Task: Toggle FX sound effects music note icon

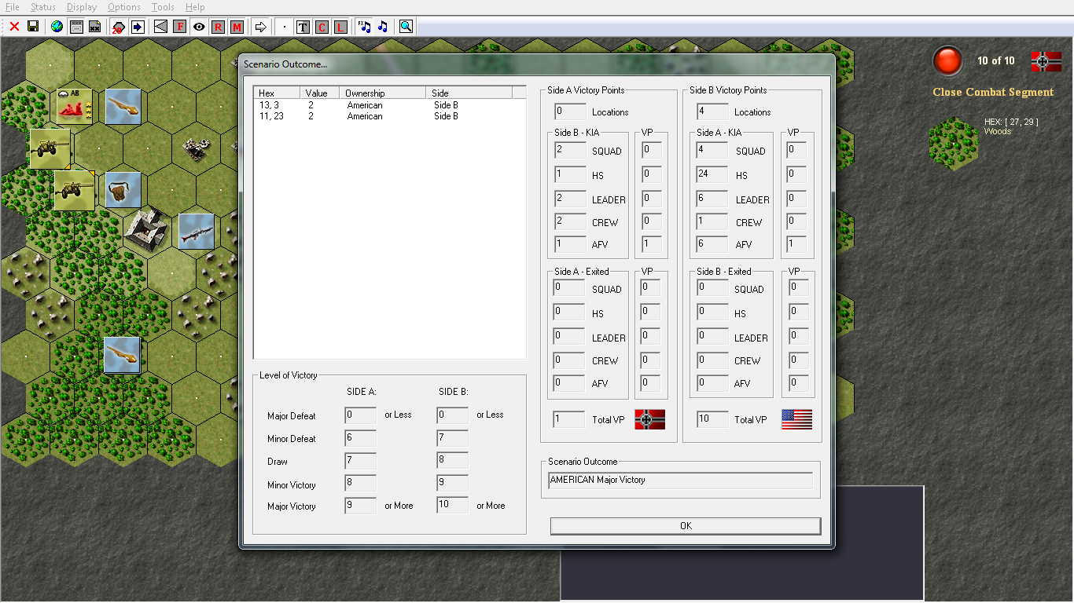Action: click(x=364, y=27)
